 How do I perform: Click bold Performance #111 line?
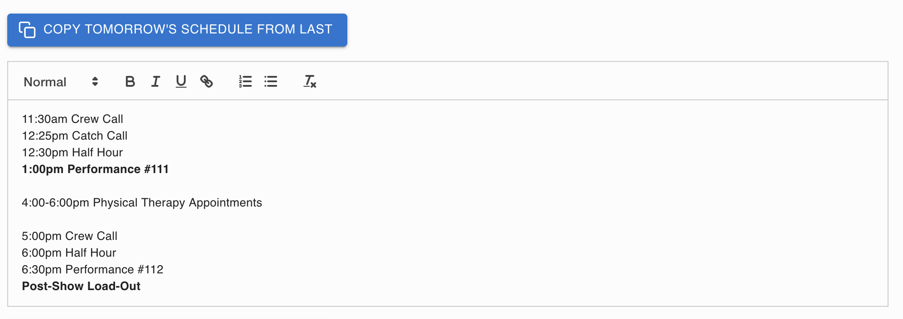[95, 169]
